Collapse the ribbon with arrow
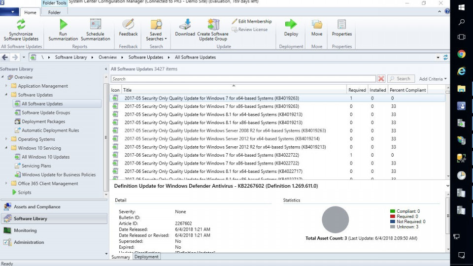The height and width of the screenshot is (266, 473). tap(439, 11)
